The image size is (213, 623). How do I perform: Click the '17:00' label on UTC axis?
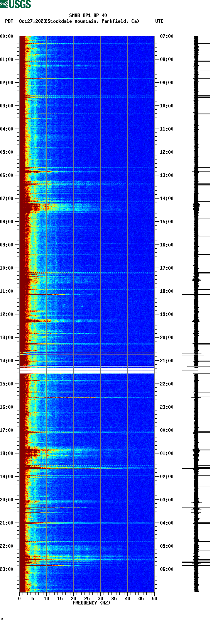167,268
